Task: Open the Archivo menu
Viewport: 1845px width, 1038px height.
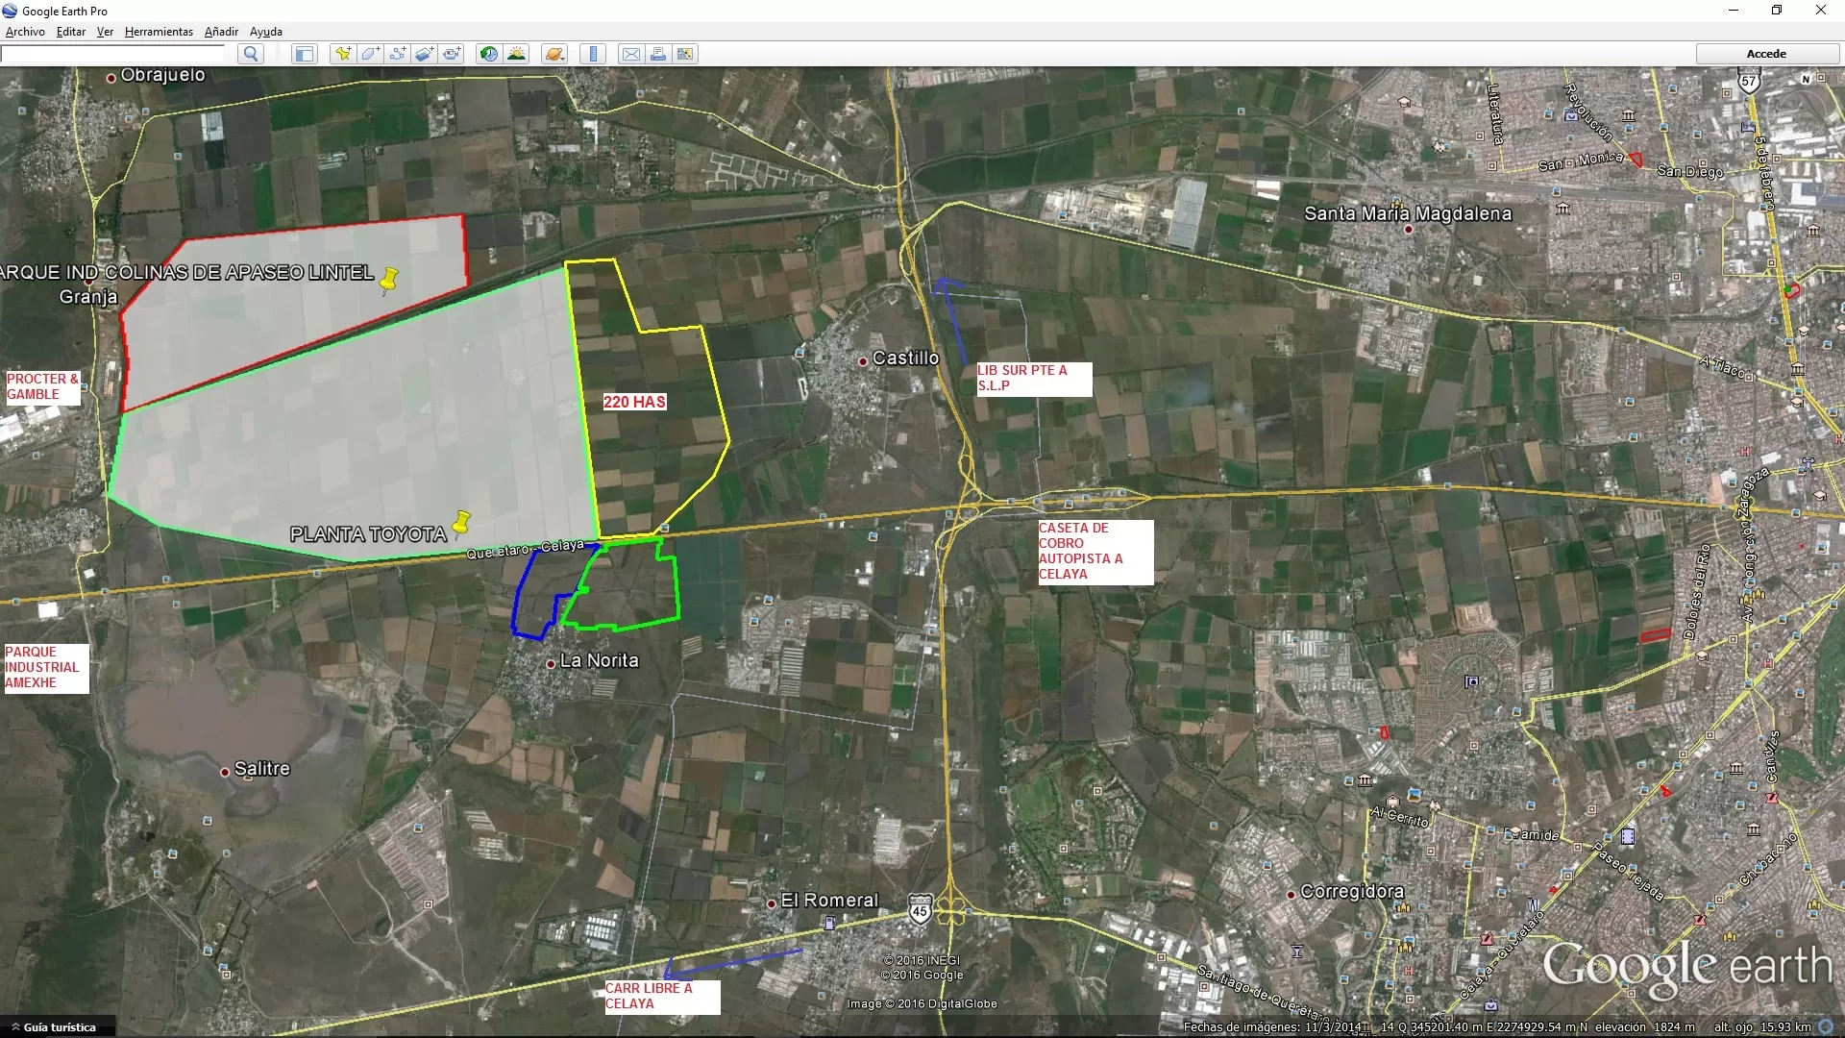Action: [x=25, y=32]
